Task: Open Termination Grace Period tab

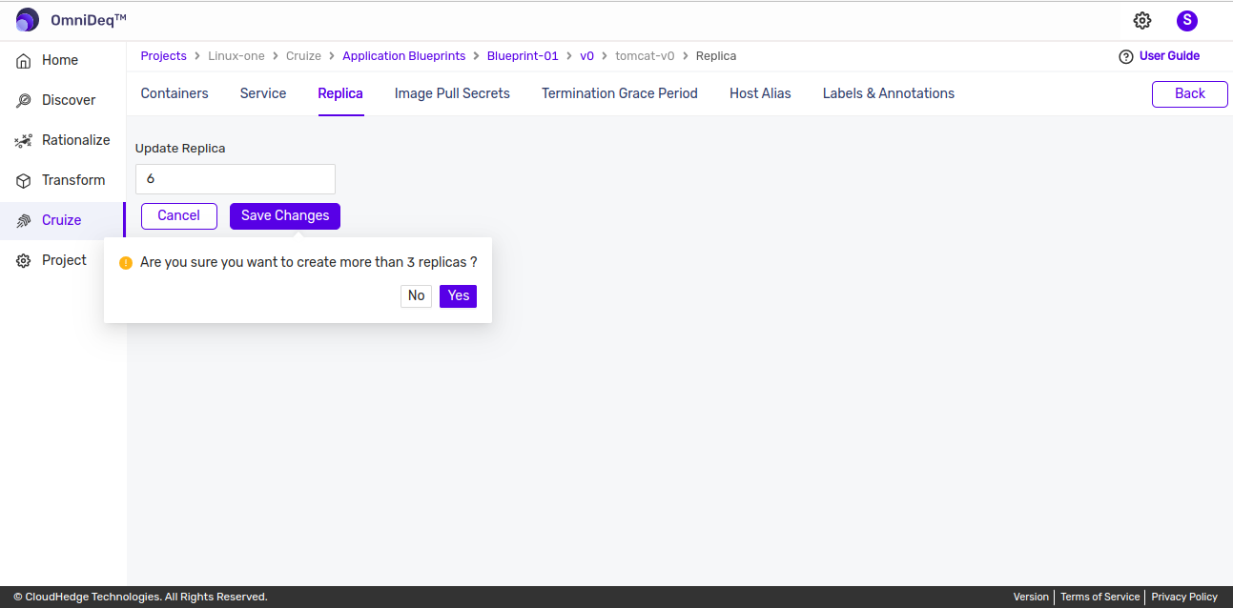Action: [x=620, y=93]
